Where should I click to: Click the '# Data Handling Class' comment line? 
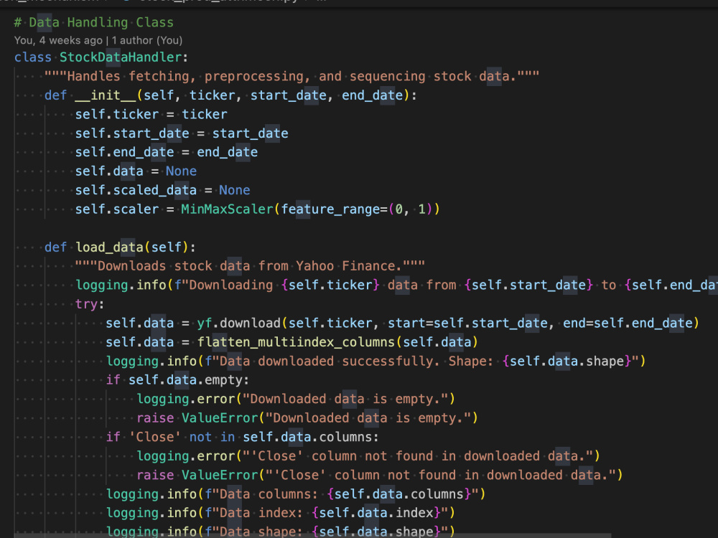click(x=94, y=22)
